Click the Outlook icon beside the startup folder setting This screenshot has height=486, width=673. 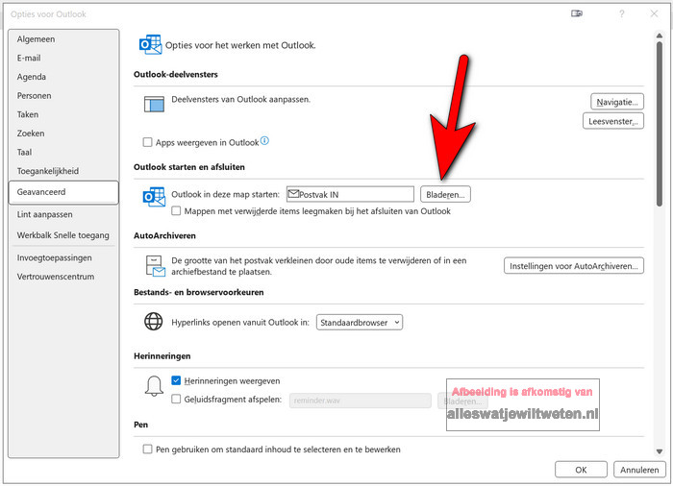tap(154, 197)
